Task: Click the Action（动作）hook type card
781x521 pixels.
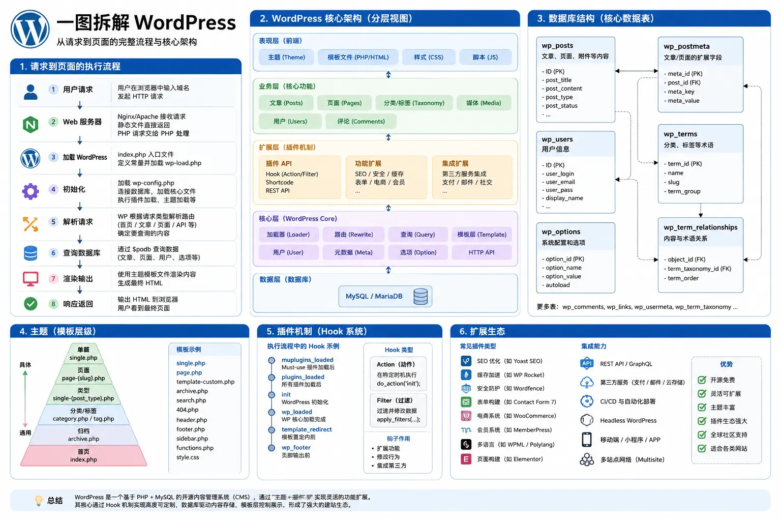Action: pos(398,373)
